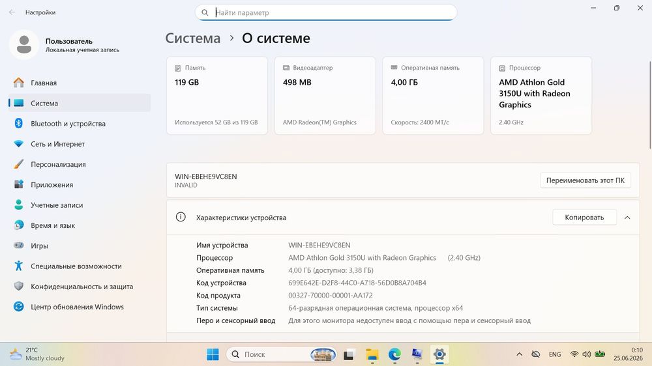Click the volume speaker tray icon
Image resolution: width=652 pixels, height=366 pixels.
(587, 354)
